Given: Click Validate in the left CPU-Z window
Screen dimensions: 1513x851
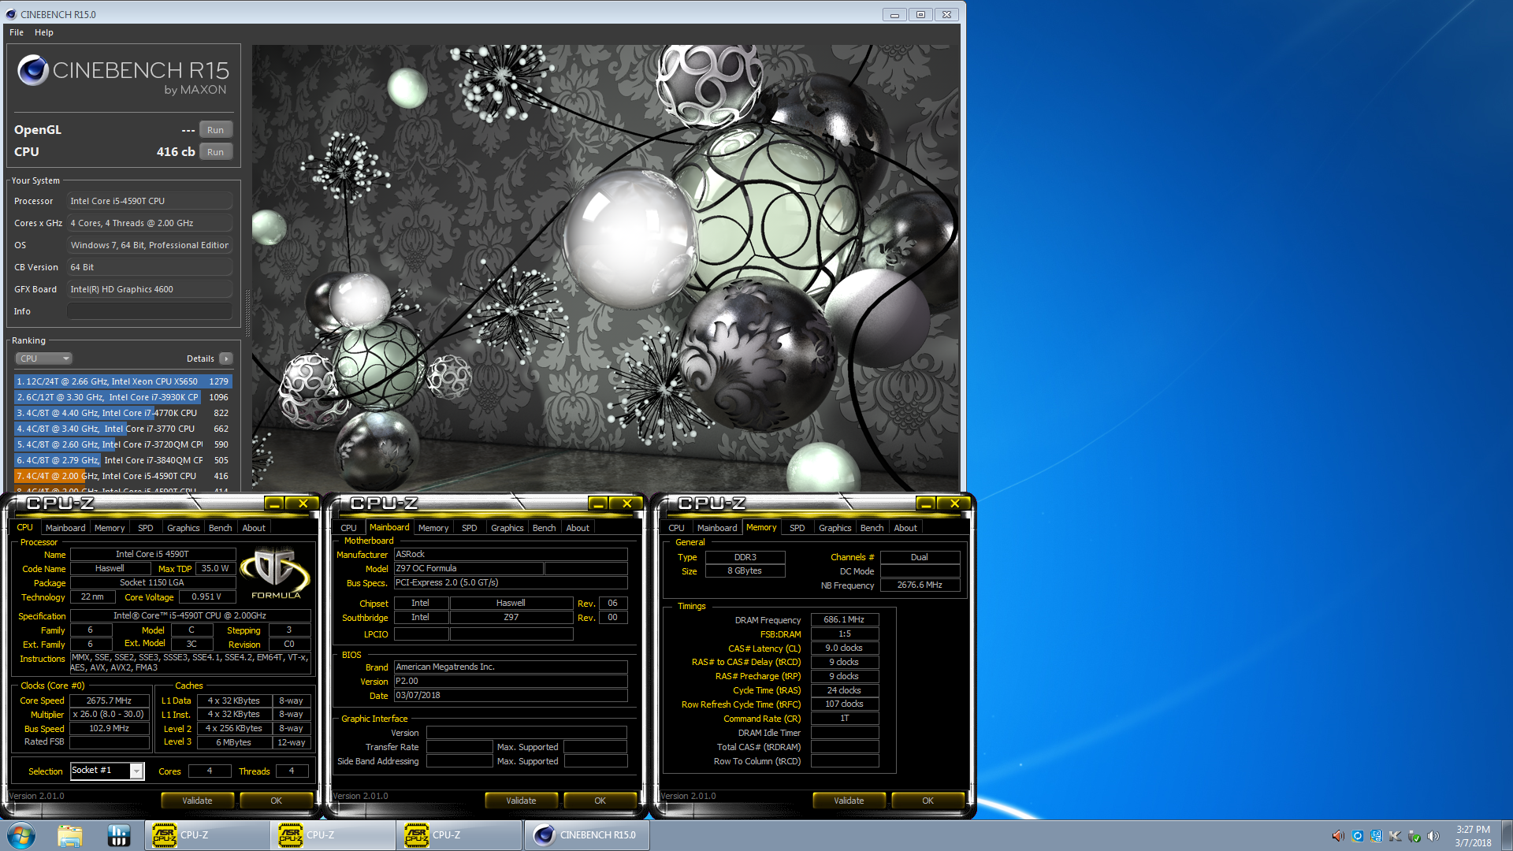Looking at the screenshot, I should [197, 801].
